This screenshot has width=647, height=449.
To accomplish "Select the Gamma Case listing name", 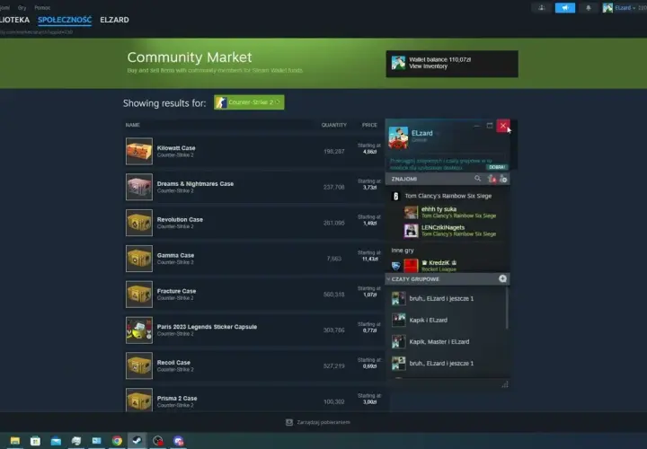I will click(175, 255).
